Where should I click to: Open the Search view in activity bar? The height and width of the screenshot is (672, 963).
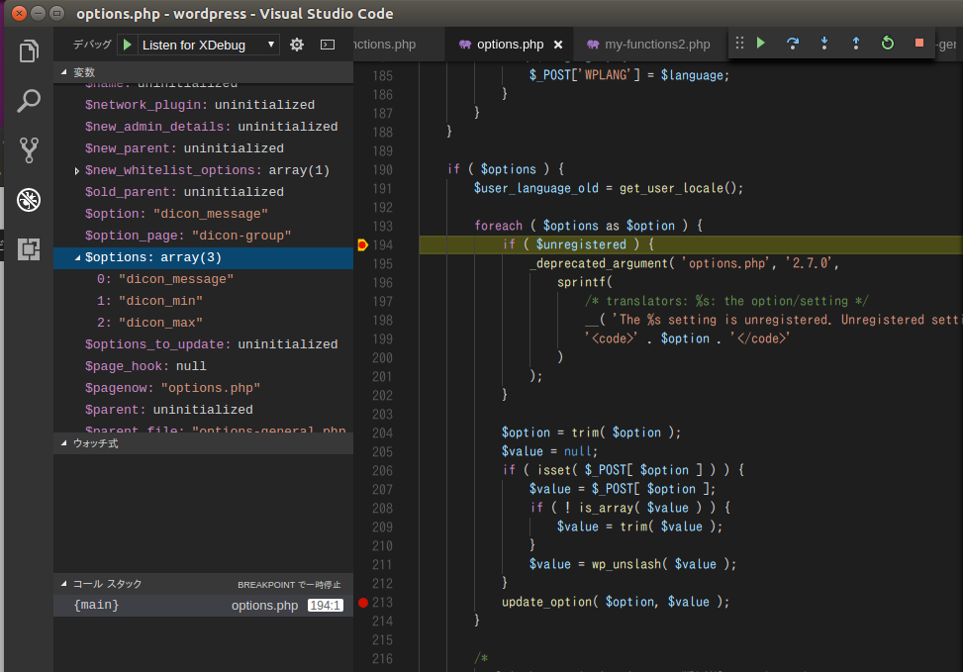(x=29, y=101)
